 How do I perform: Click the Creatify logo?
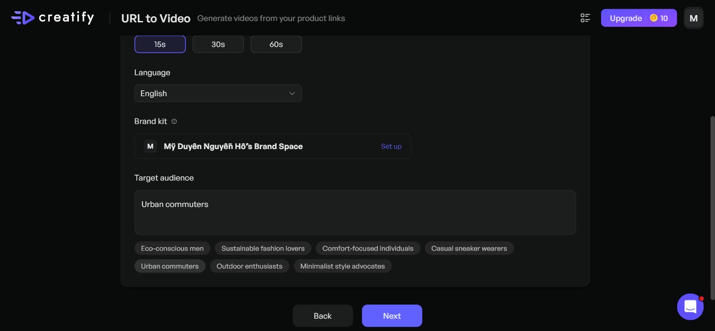point(52,18)
